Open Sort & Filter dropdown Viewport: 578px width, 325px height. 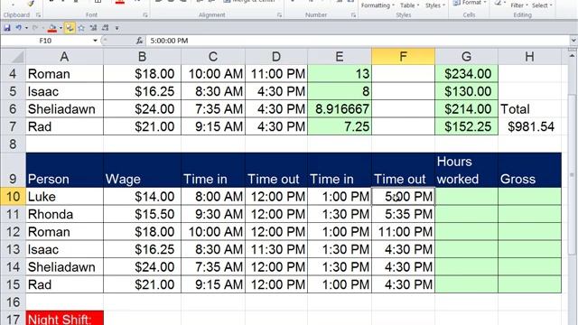coord(519,5)
